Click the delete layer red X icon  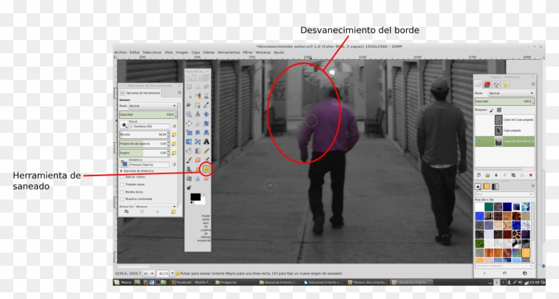[530, 175]
